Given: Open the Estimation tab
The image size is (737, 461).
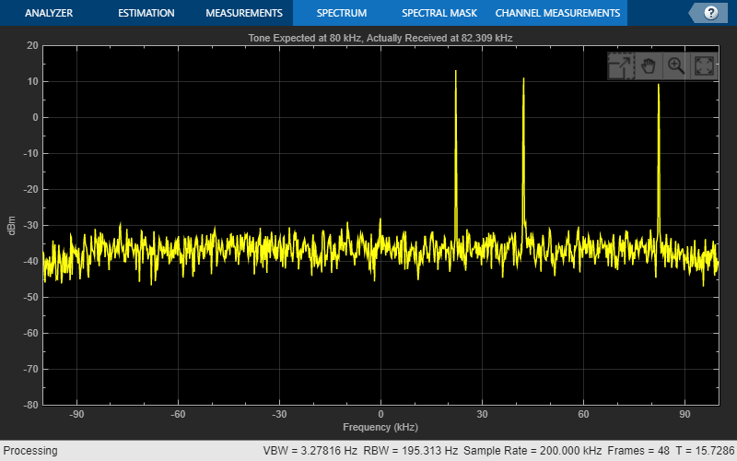Looking at the screenshot, I should coord(146,13).
